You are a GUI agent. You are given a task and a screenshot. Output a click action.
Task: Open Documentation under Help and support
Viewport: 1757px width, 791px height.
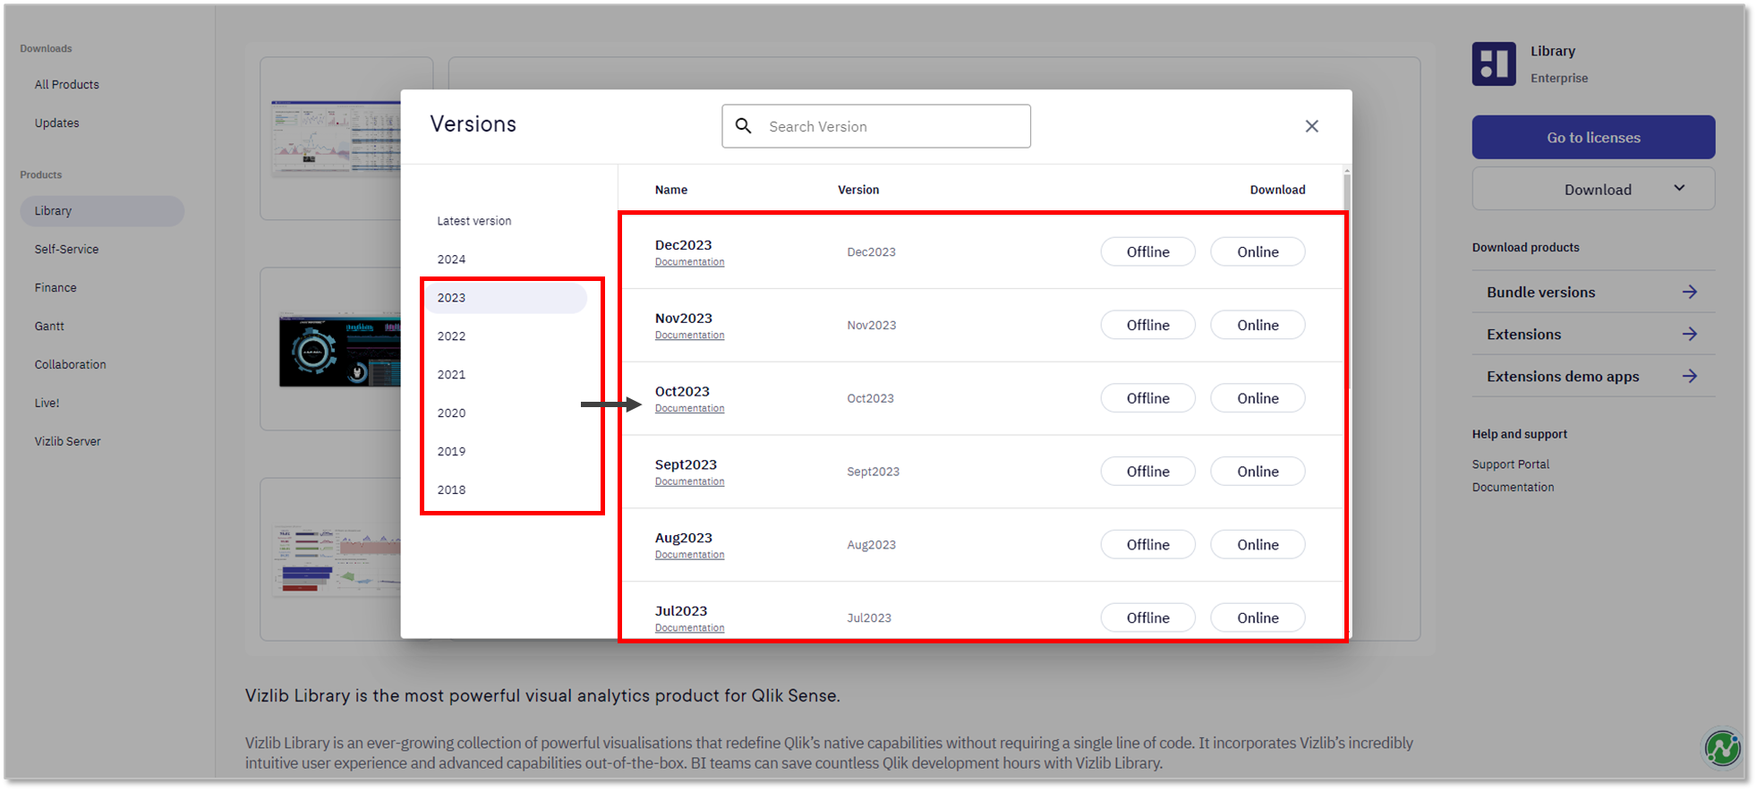pyautogui.click(x=1513, y=488)
